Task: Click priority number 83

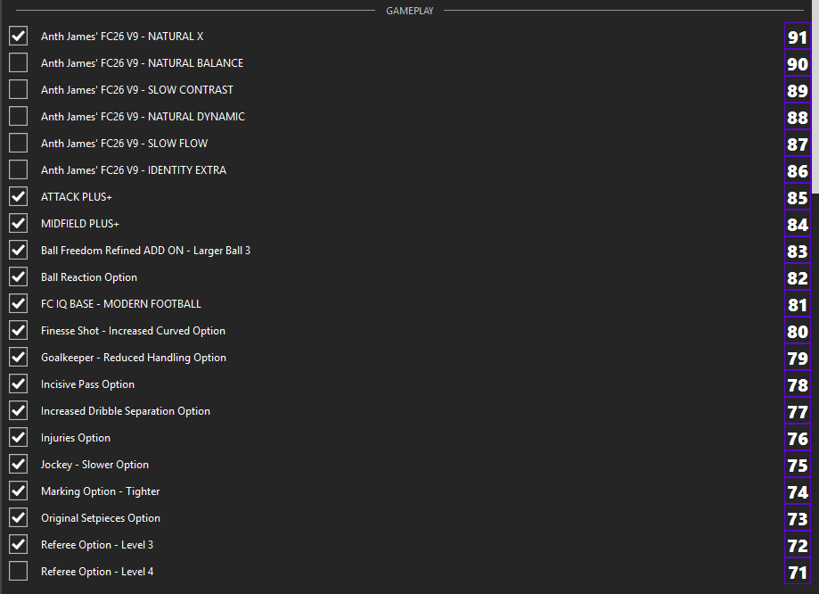Action: click(x=798, y=251)
